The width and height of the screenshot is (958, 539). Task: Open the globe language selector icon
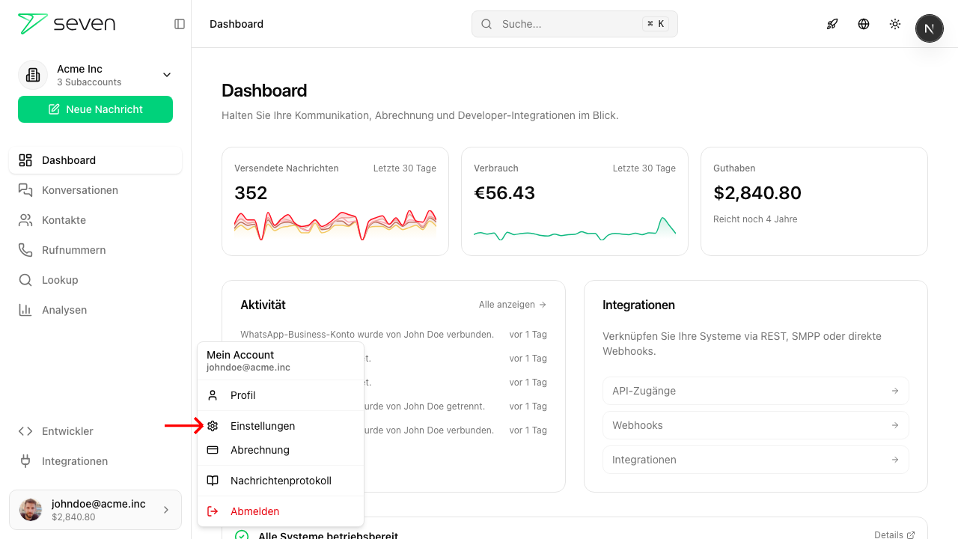tap(864, 24)
